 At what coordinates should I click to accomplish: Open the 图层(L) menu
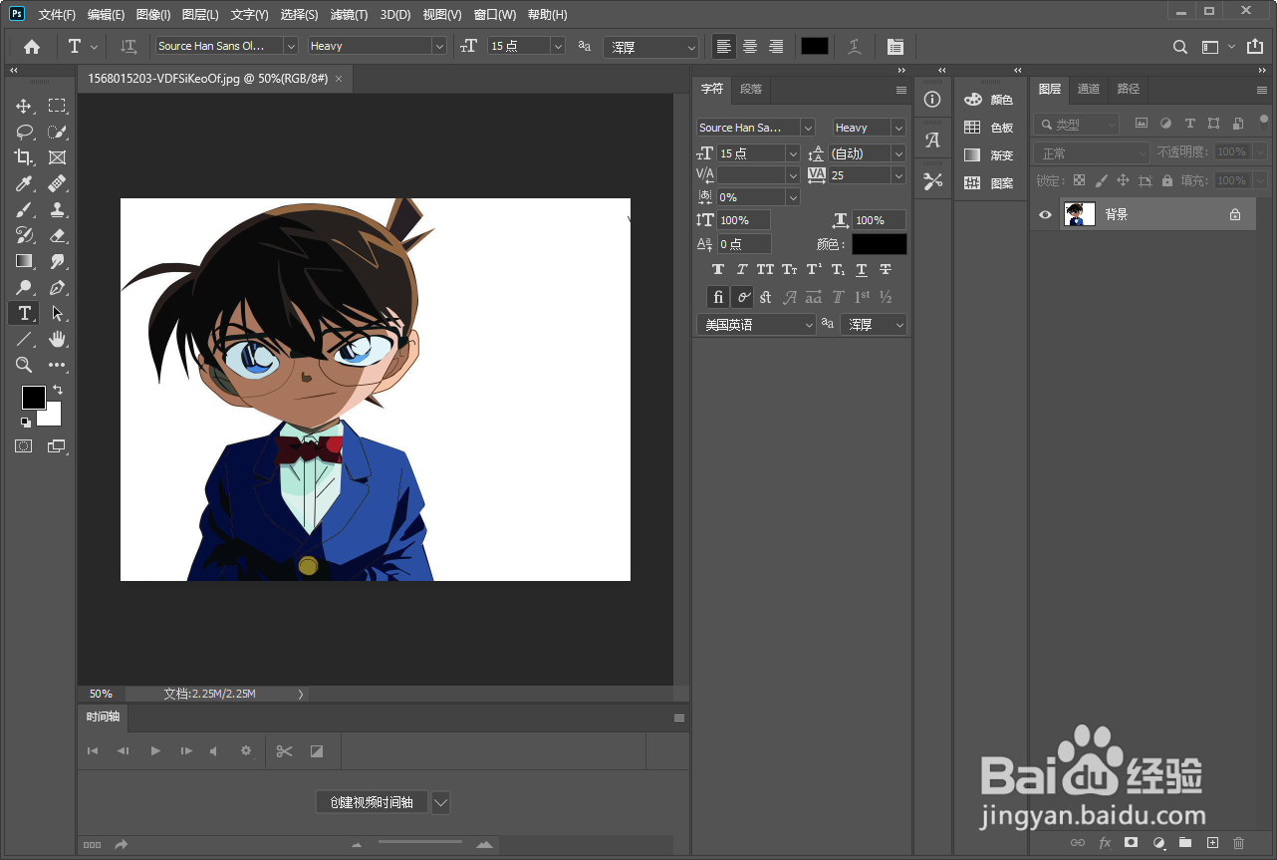[x=200, y=15]
